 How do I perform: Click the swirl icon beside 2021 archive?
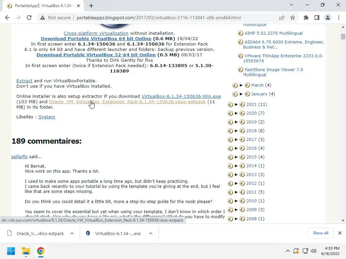[230, 105]
